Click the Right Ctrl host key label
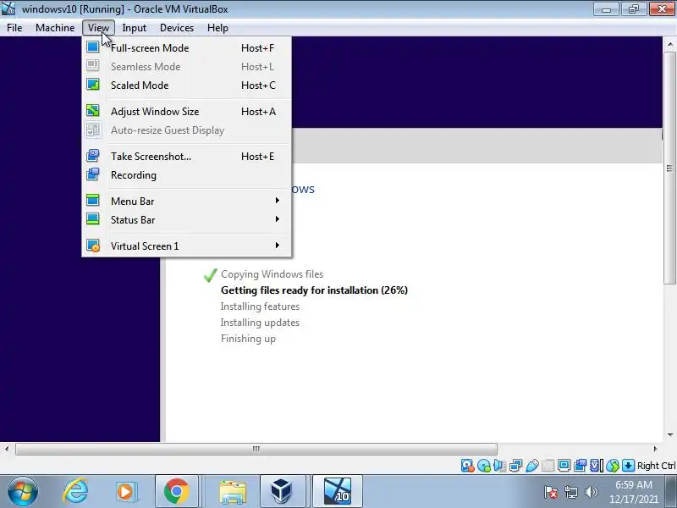Viewport: 677px width, 508px height. click(x=657, y=465)
